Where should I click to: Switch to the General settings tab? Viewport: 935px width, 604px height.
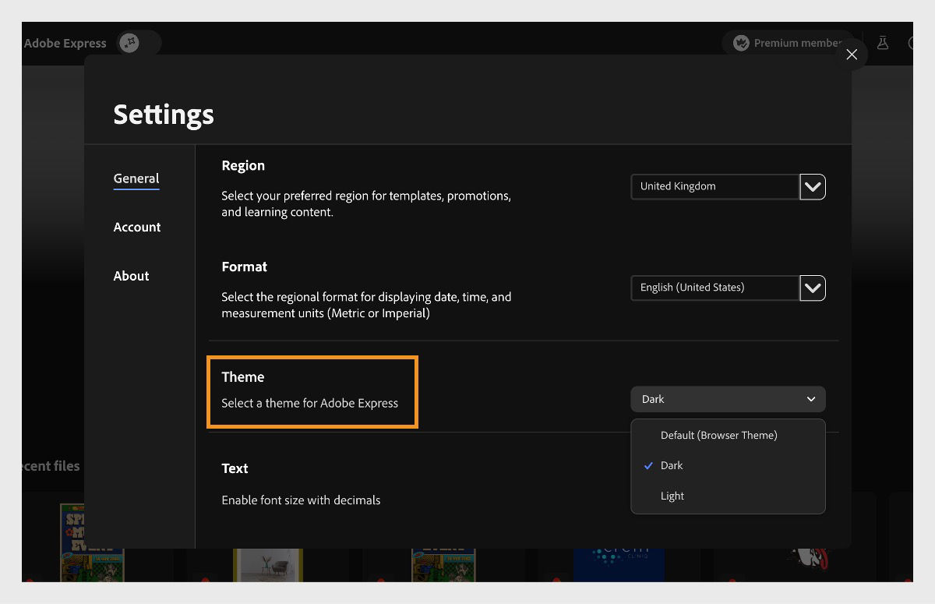tap(136, 178)
